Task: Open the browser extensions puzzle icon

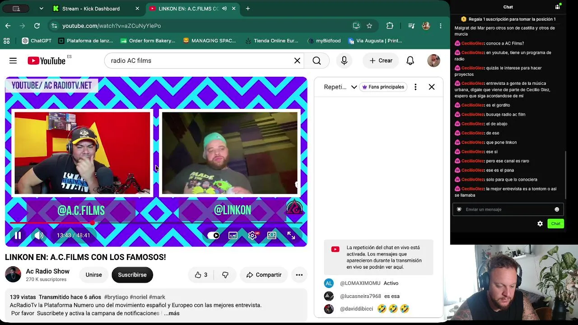Action: click(390, 26)
